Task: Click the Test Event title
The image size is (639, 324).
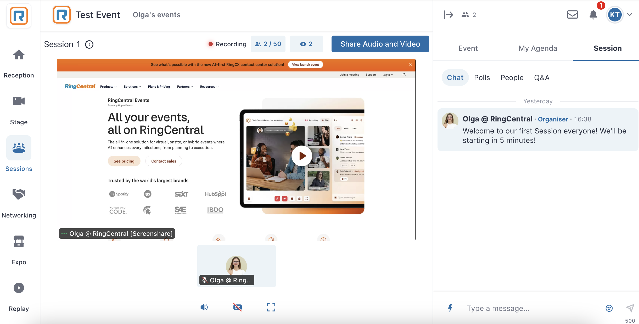Action: (98, 15)
